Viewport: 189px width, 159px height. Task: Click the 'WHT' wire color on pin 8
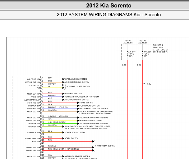point(50,98)
